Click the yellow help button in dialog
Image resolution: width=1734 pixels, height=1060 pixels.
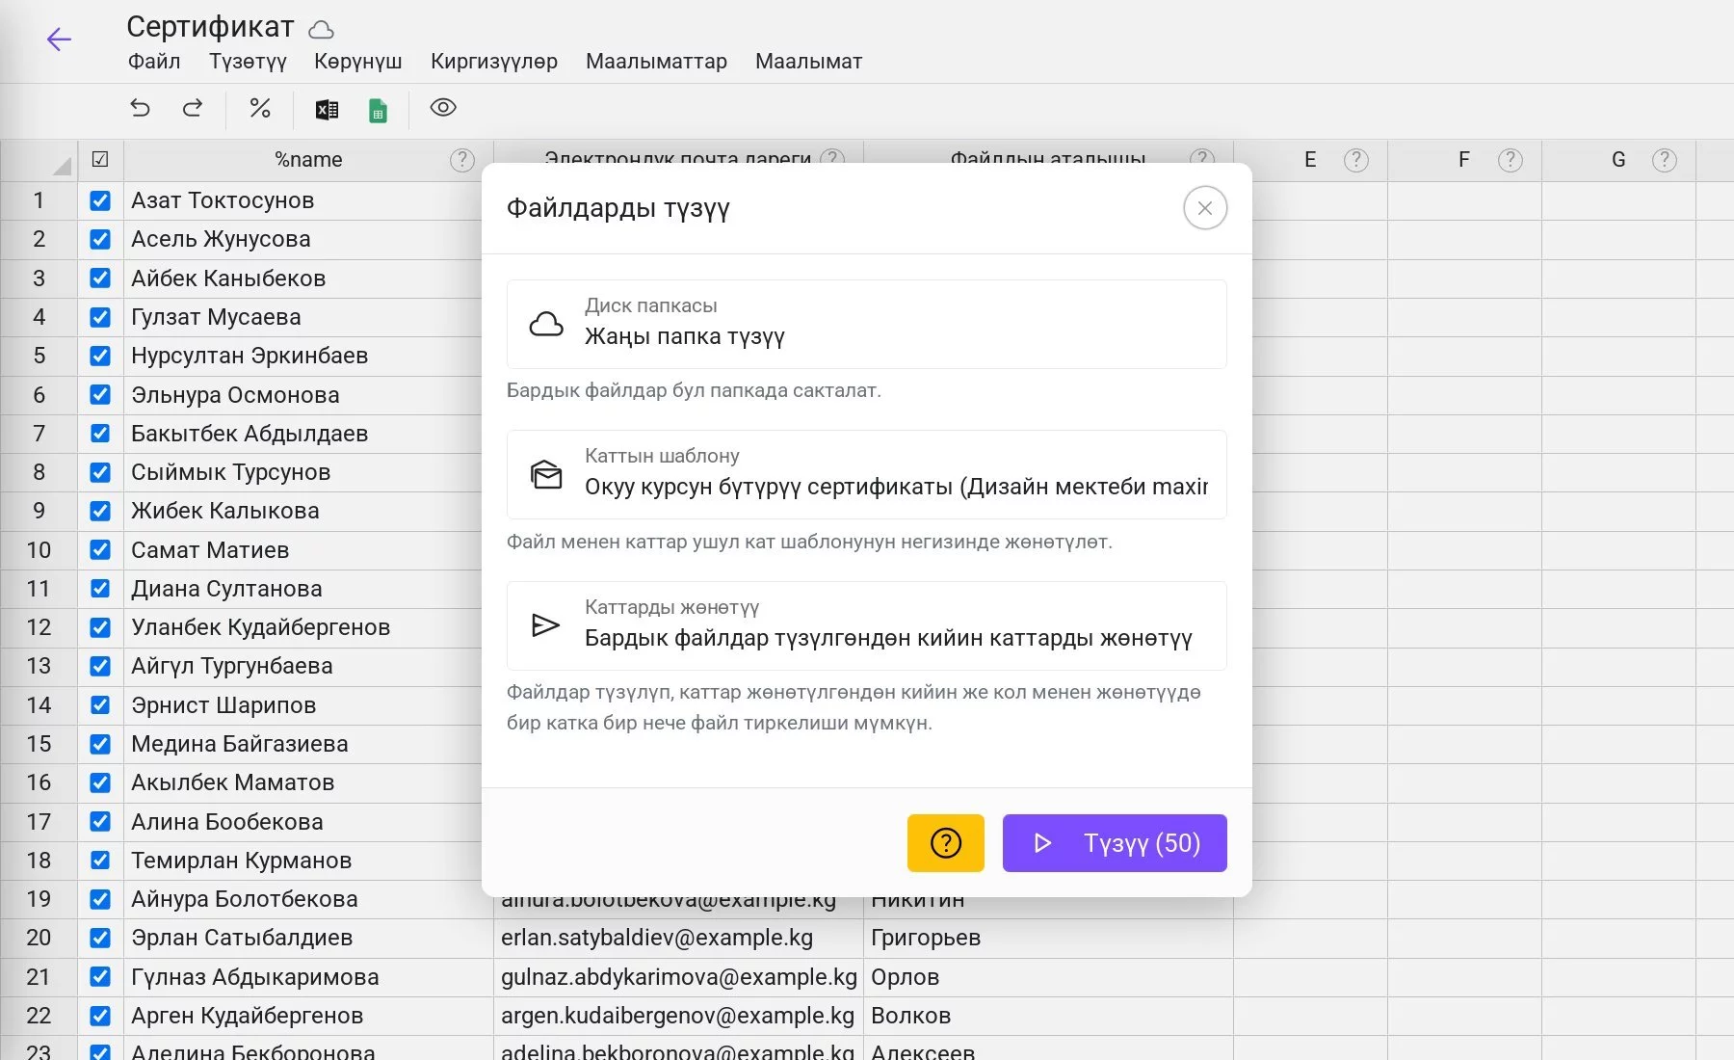pos(946,843)
